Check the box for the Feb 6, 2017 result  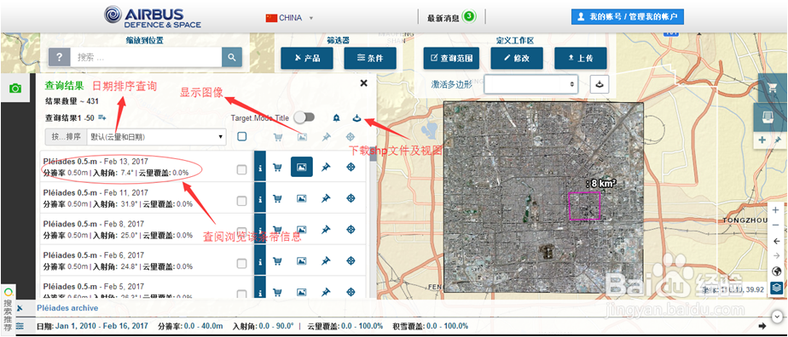(x=241, y=263)
